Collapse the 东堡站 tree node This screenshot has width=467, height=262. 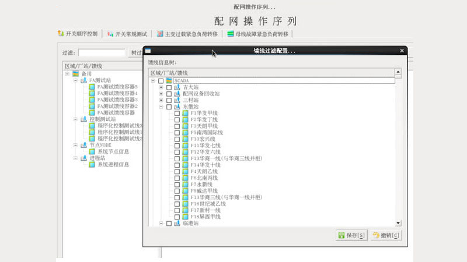(161, 107)
